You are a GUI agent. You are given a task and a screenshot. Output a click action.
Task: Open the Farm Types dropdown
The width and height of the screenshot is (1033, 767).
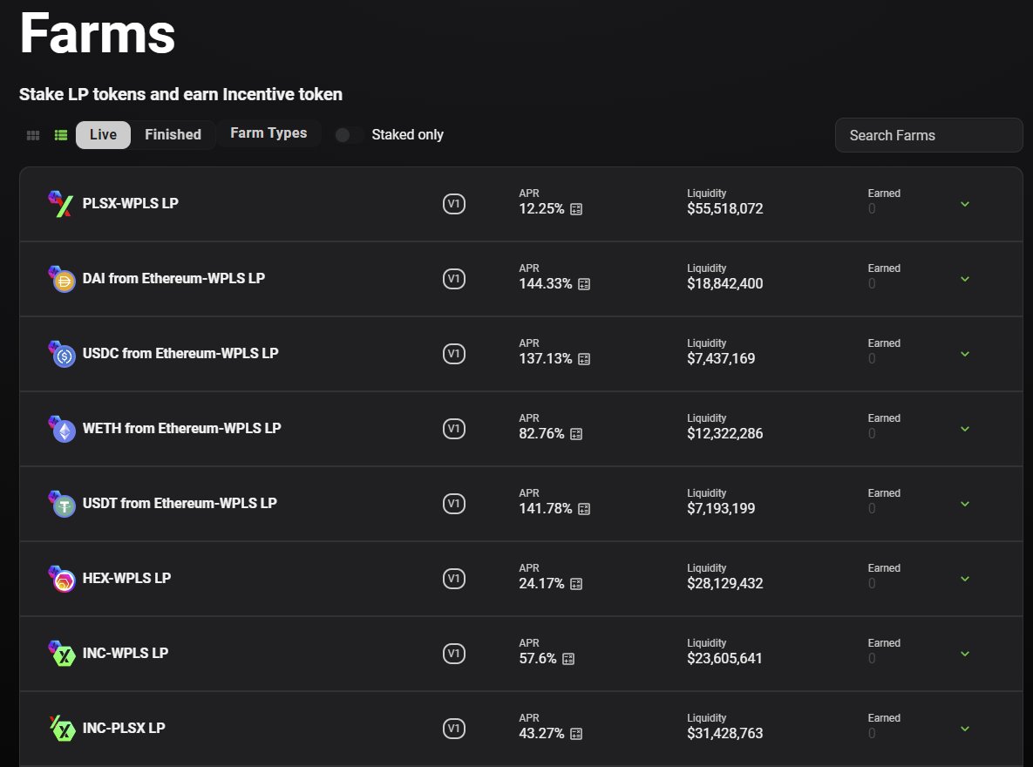pyautogui.click(x=268, y=133)
